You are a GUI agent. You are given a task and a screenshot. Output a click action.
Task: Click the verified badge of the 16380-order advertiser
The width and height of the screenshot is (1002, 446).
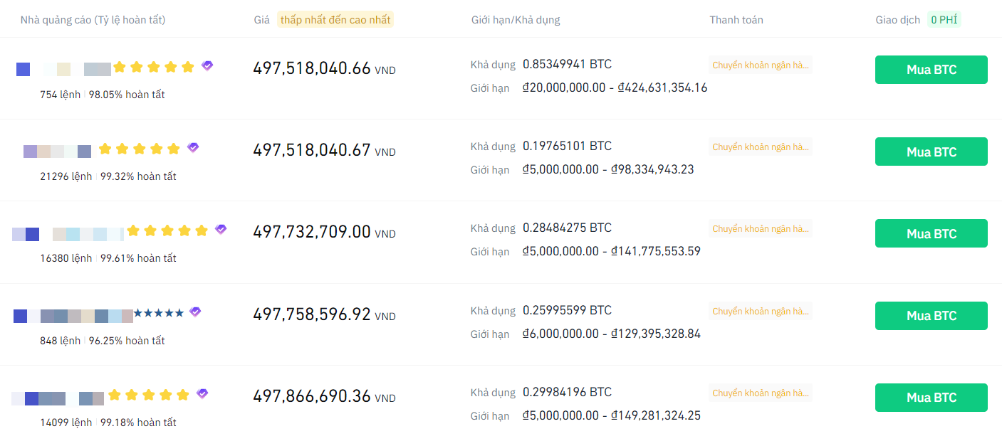click(221, 230)
